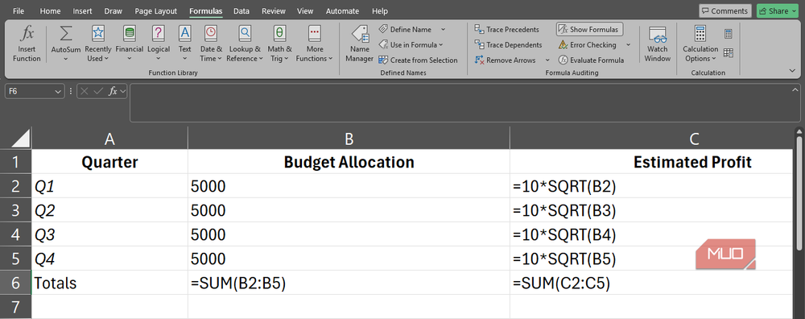This screenshot has height=319, width=805.
Task: Click Use in Formula
Action: click(411, 44)
